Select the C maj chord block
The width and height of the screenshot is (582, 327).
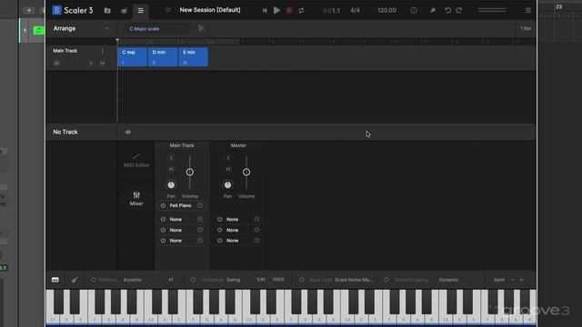click(133, 57)
